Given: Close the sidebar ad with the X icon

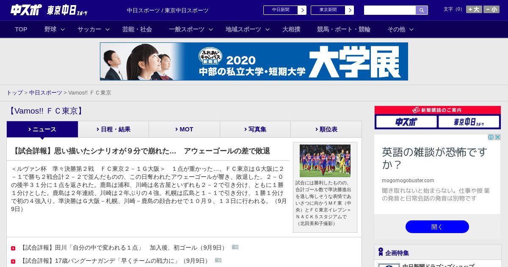Looking at the screenshot, I should (498, 137).
